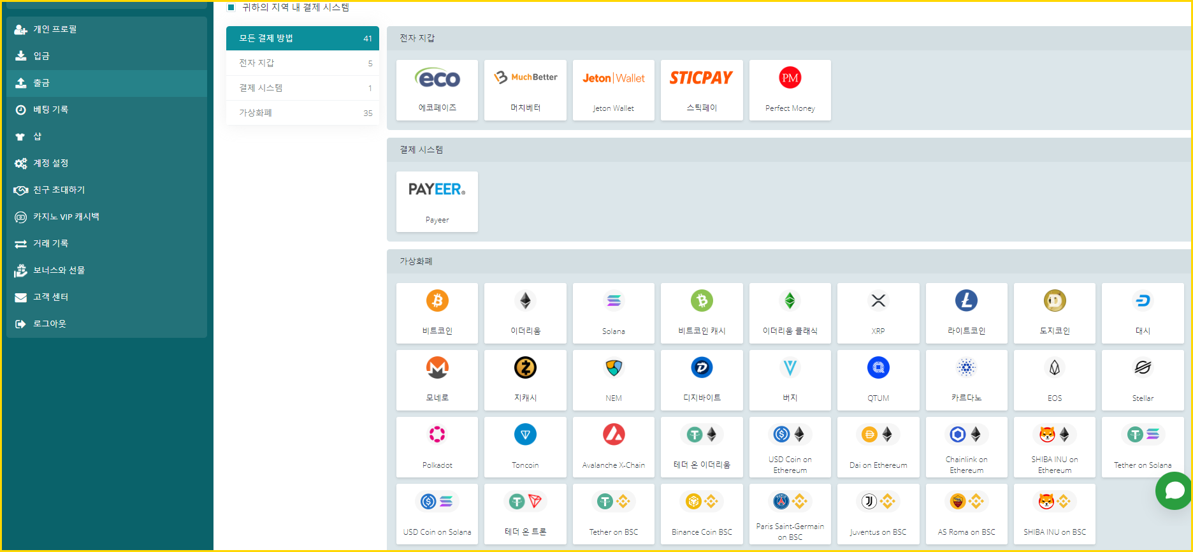
Task: Pick the AS Roma on BSC card
Action: (967, 514)
